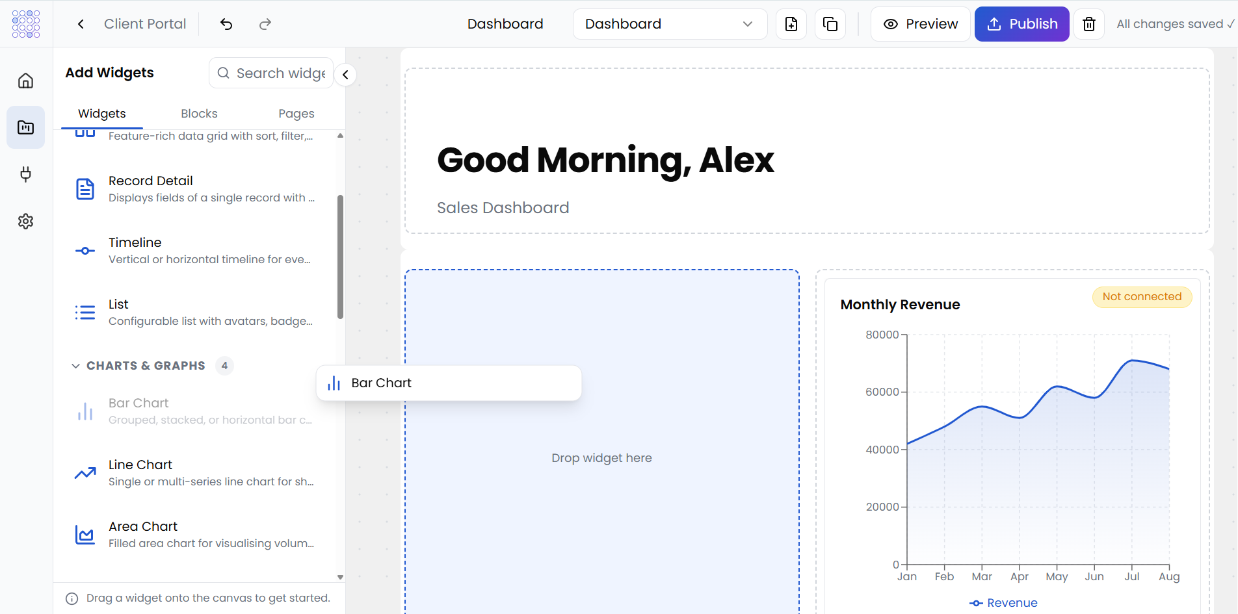Click the Revenue legend marker
This screenshot has width=1238, height=614.
pos(976,603)
